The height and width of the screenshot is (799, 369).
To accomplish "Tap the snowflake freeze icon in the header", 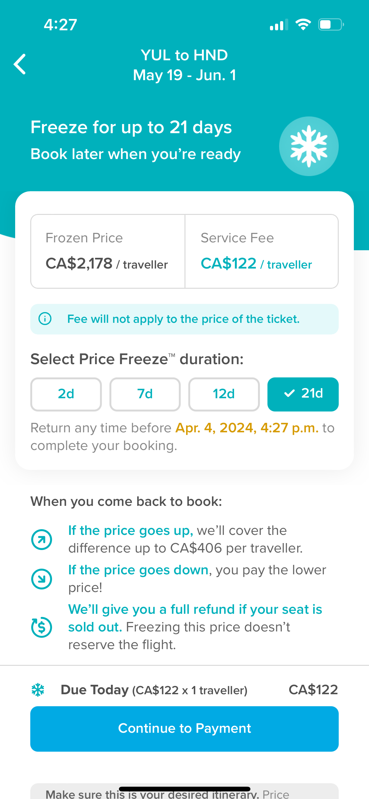I will pyautogui.click(x=308, y=146).
